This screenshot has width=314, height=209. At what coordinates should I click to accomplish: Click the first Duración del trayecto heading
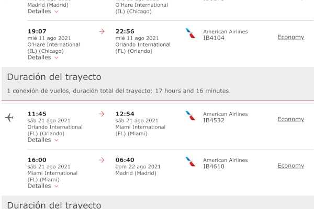pos(54,77)
